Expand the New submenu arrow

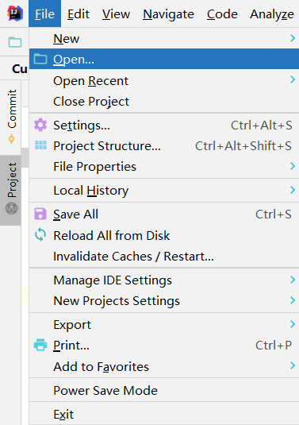coord(292,38)
